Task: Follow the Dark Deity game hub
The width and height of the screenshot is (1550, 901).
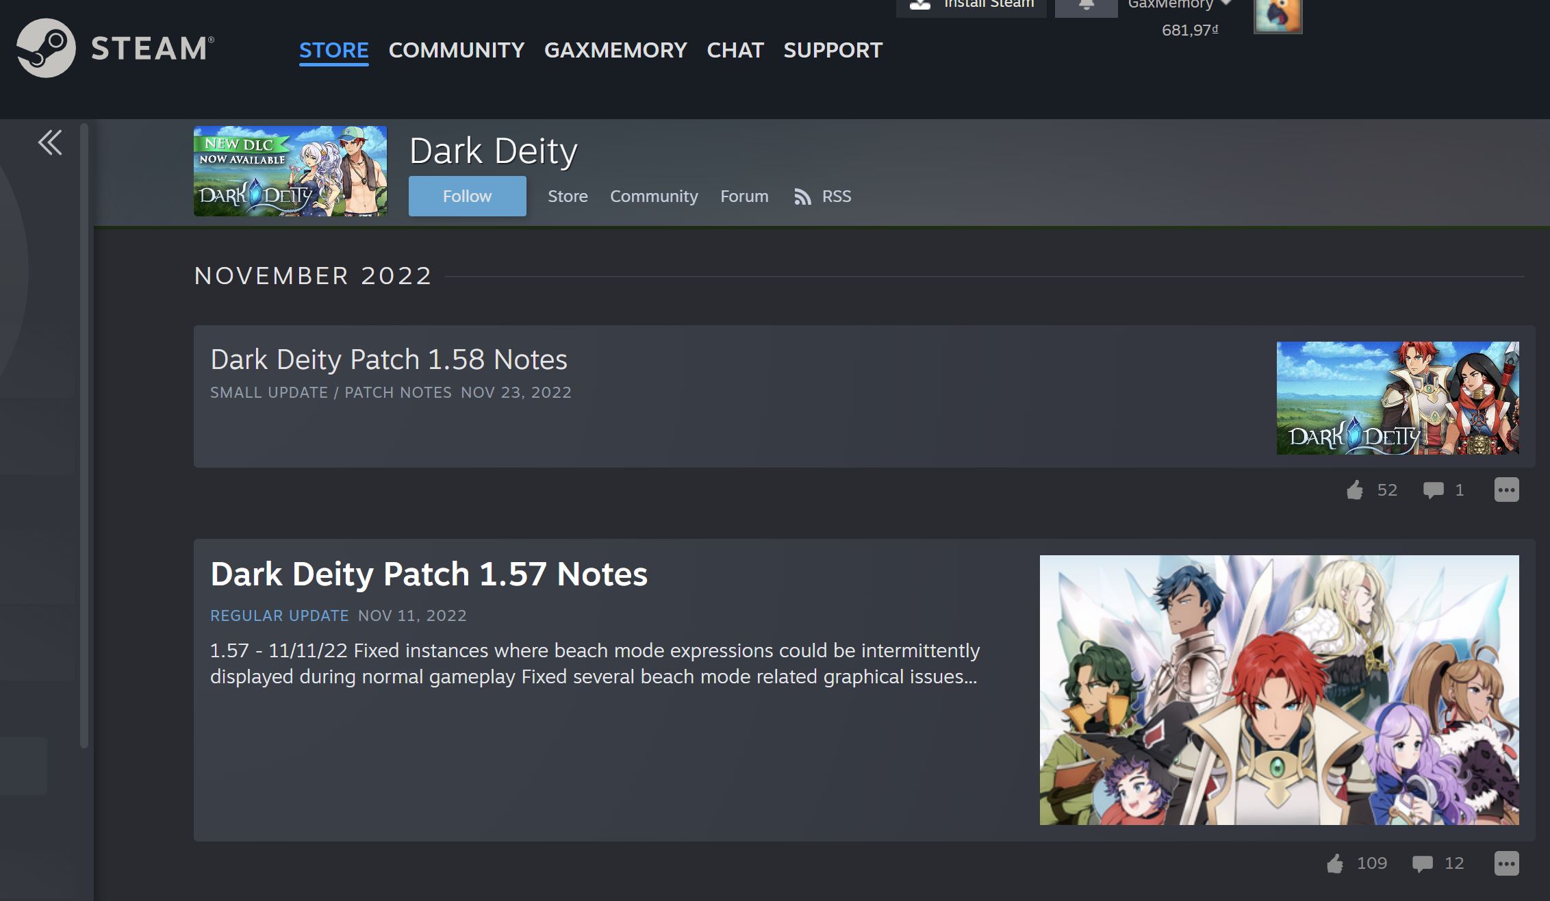Action: coord(467,196)
